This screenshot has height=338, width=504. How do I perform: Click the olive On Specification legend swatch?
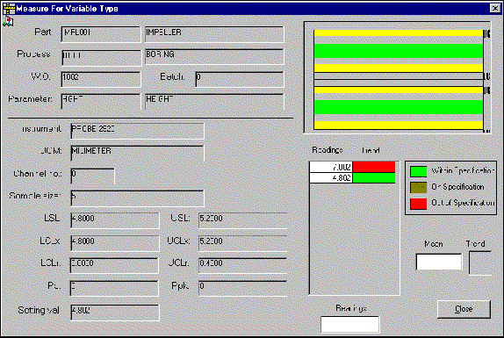coord(419,187)
